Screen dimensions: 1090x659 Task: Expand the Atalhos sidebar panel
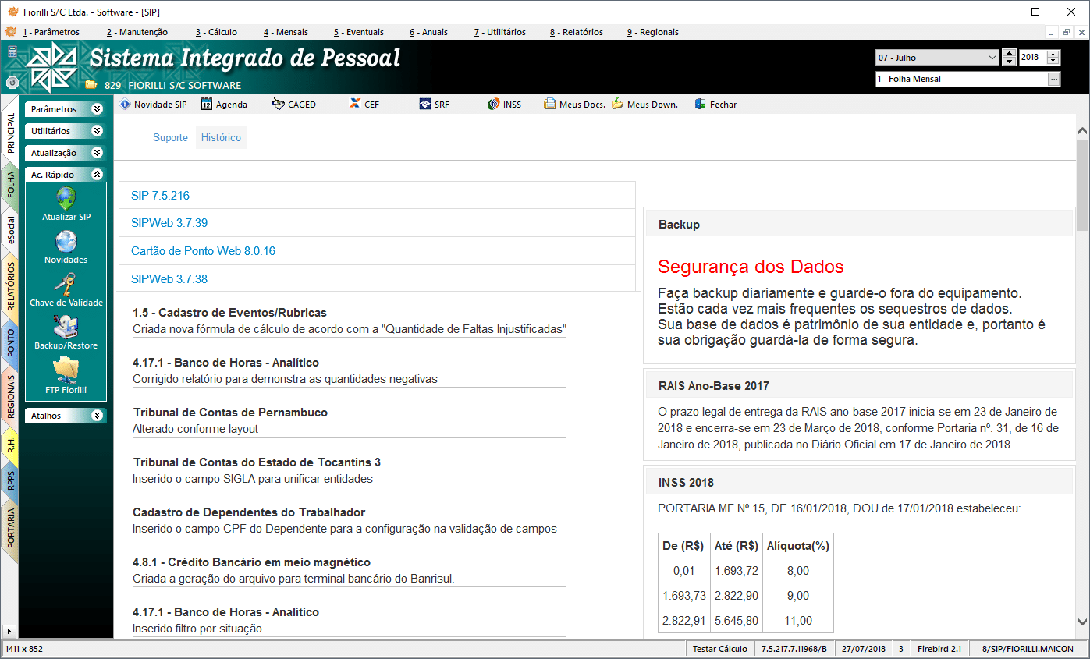97,416
